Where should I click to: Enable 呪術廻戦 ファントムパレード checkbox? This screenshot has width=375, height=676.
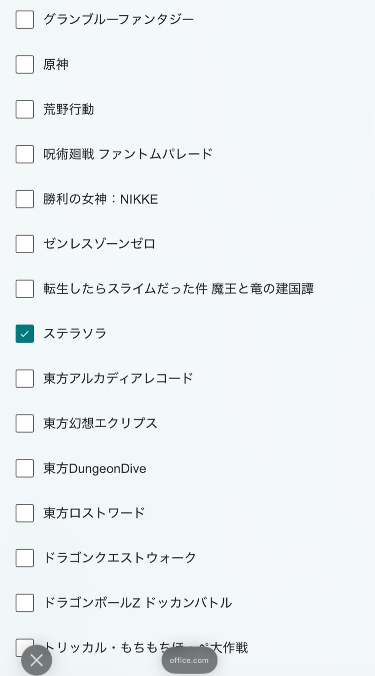pyautogui.click(x=25, y=154)
